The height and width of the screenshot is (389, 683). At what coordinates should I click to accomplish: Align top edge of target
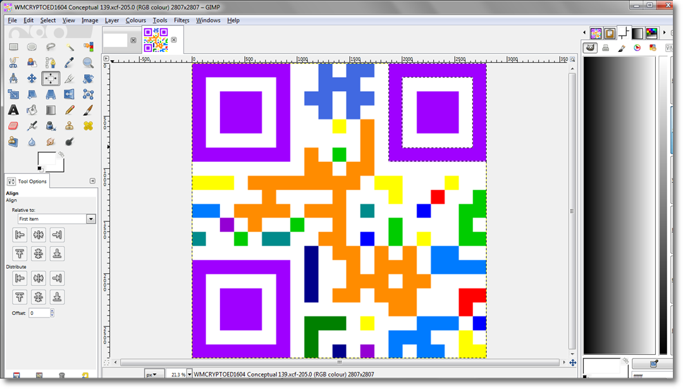[20, 254]
